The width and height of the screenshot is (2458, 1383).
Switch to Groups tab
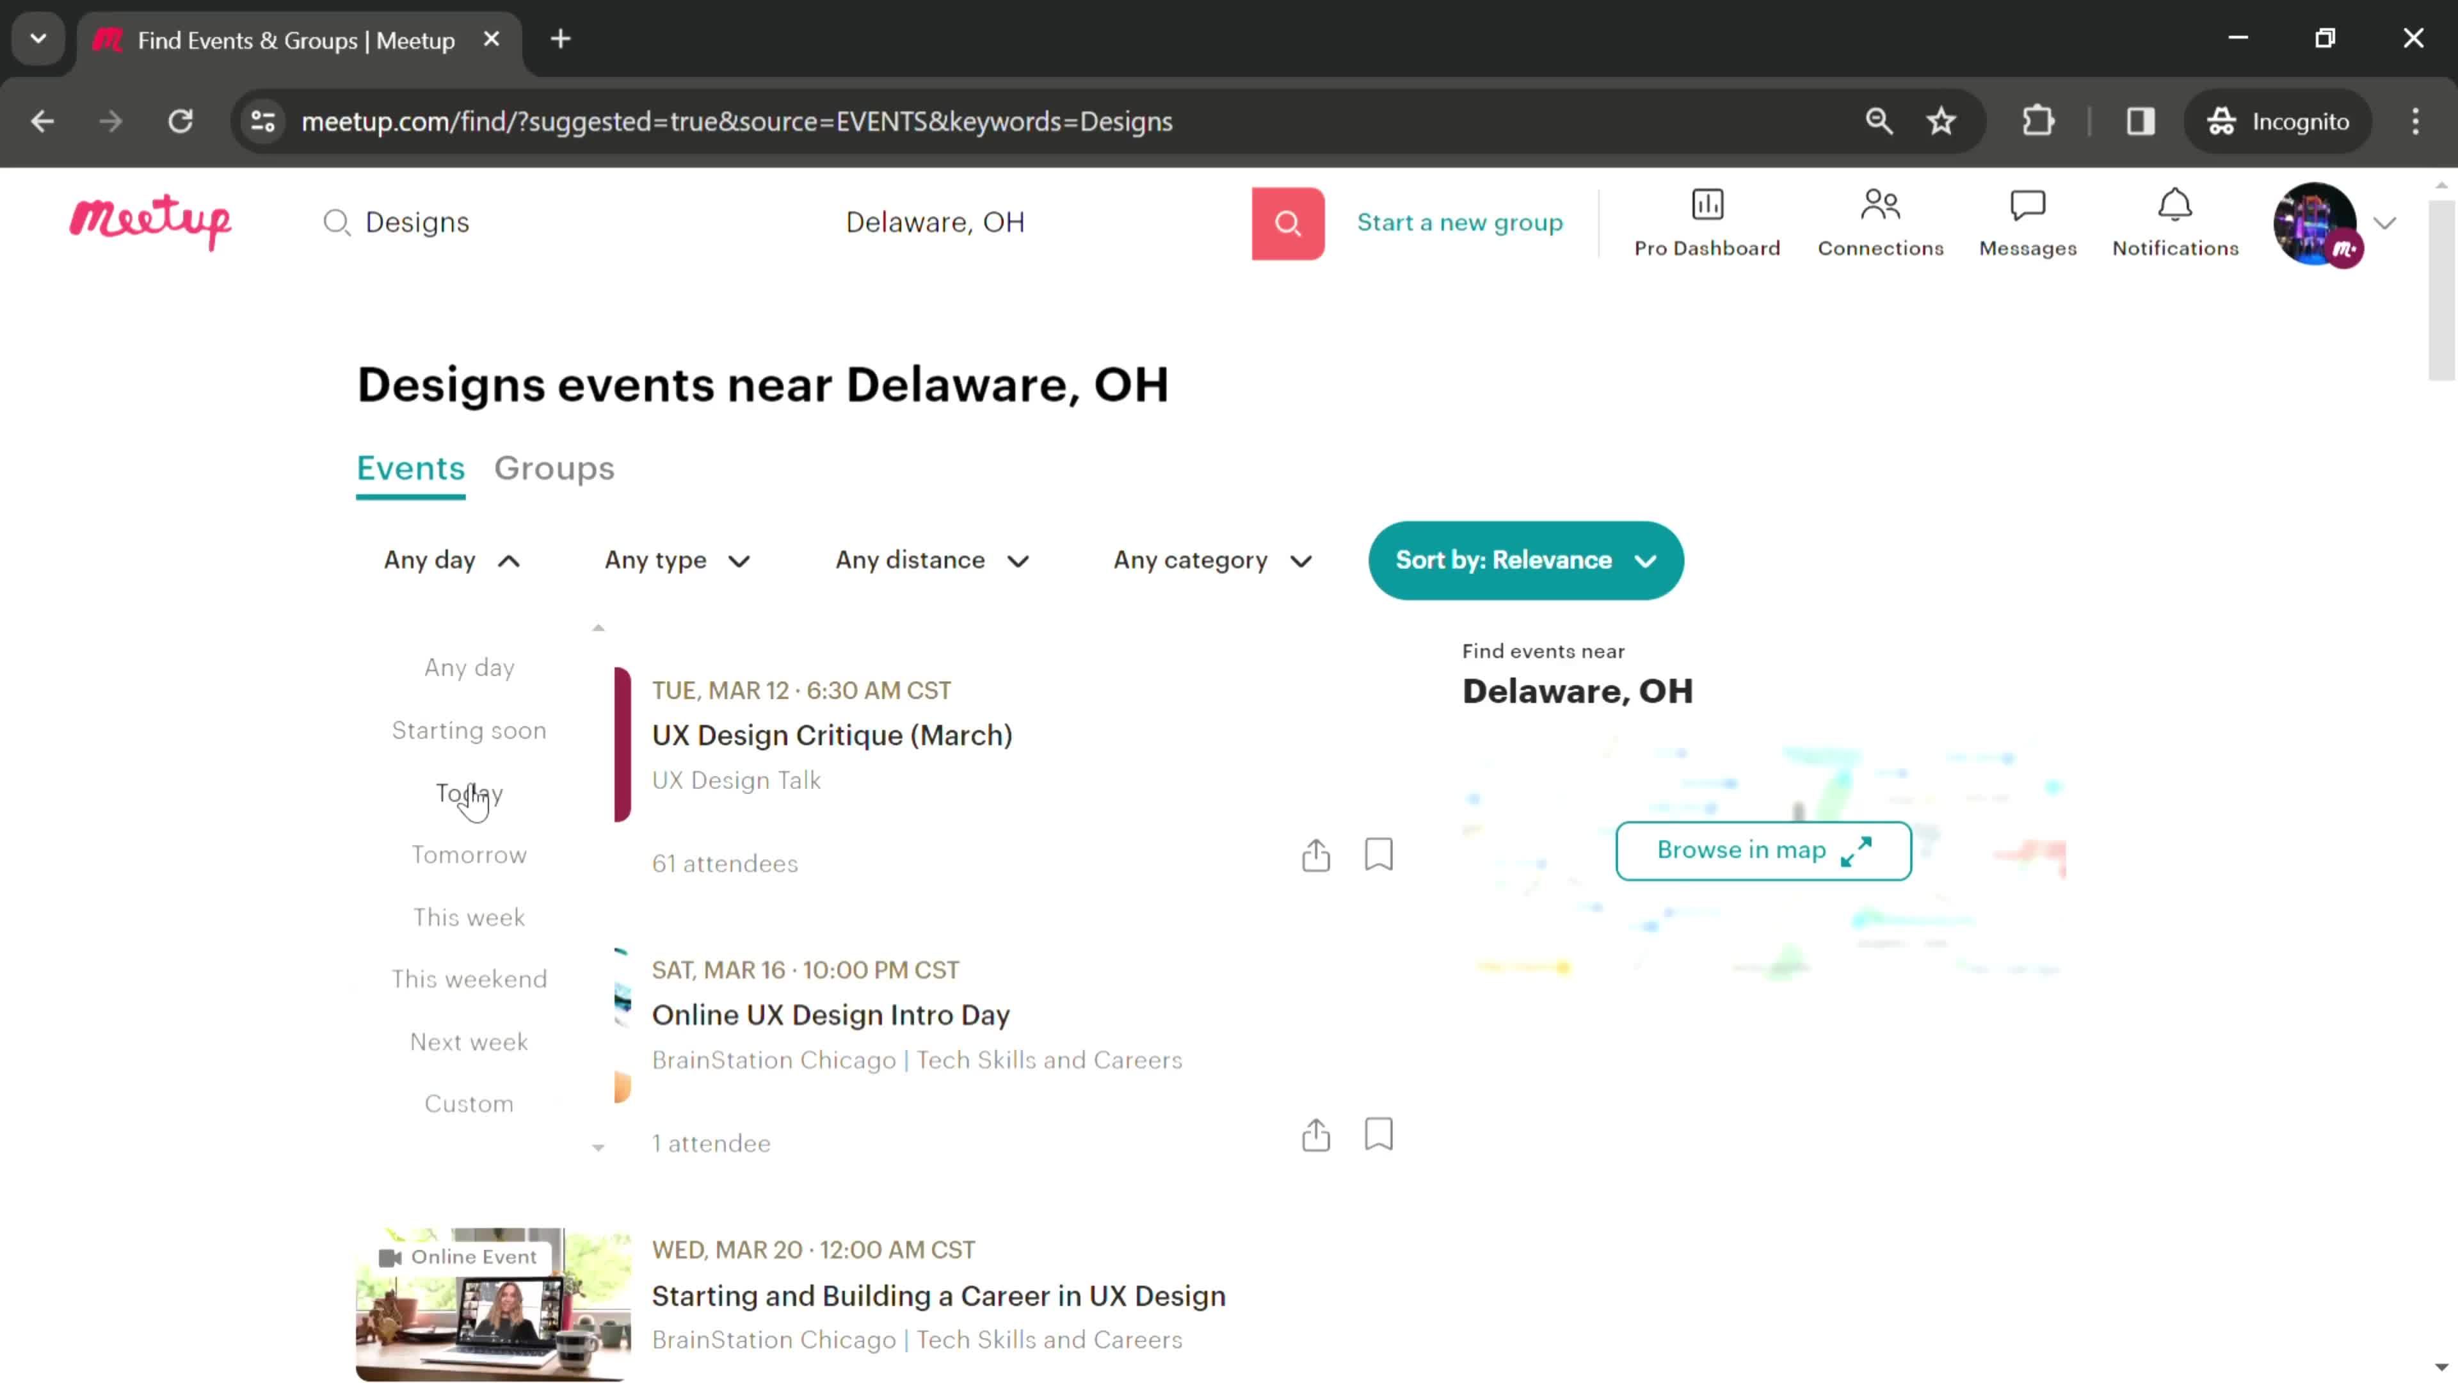click(x=554, y=469)
